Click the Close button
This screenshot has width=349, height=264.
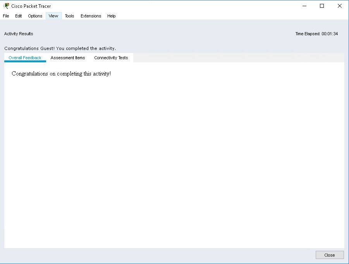tap(329, 255)
